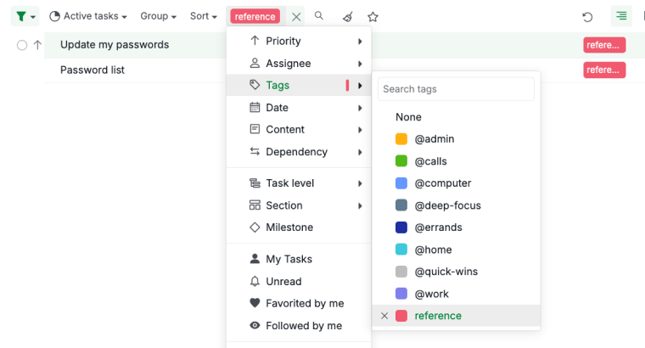Click reference tag on Password list row

[604, 70]
